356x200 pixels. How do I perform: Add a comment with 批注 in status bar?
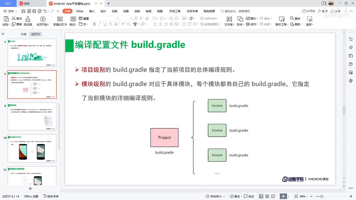(x=249, y=196)
